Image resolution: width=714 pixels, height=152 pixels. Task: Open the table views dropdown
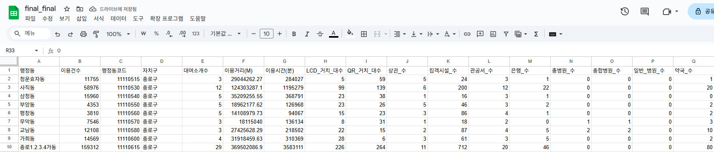[x=521, y=34]
